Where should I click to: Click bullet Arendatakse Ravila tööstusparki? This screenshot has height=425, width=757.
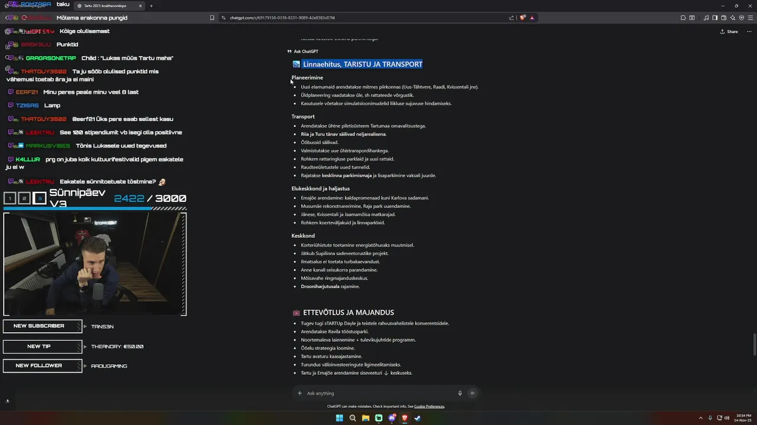tap(335, 332)
